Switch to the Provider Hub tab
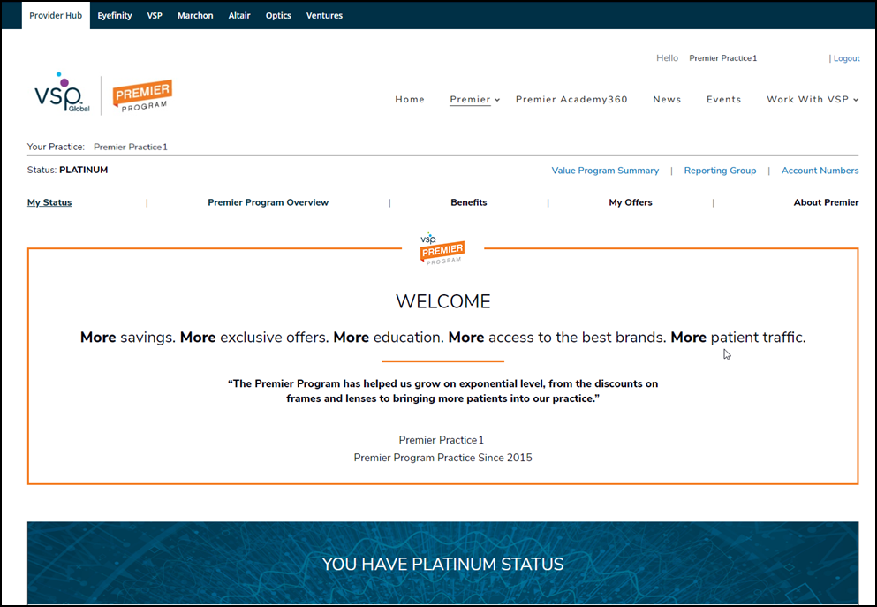The height and width of the screenshot is (607, 877). (x=56, y=15)
